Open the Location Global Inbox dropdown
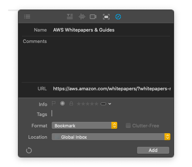 pos(111,137)
